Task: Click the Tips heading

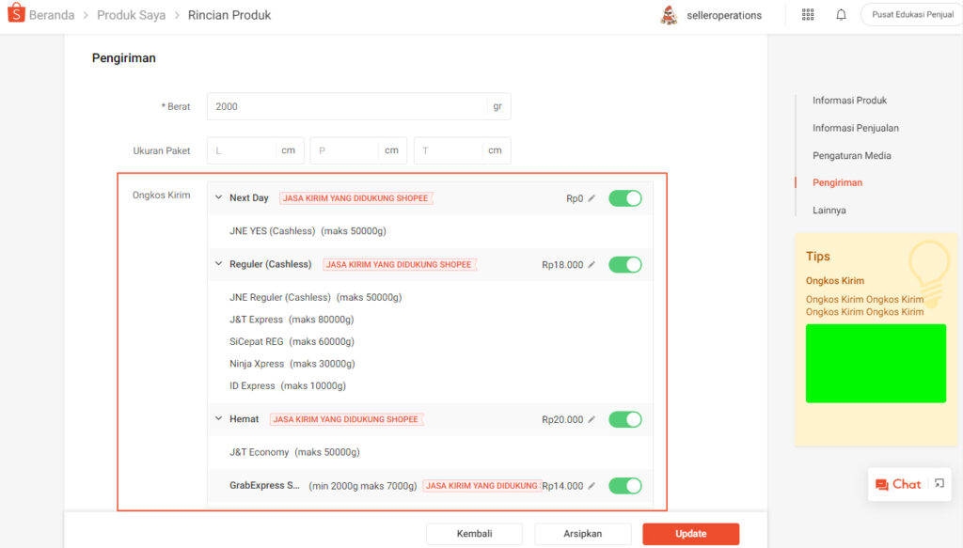Action: [818, 257]
